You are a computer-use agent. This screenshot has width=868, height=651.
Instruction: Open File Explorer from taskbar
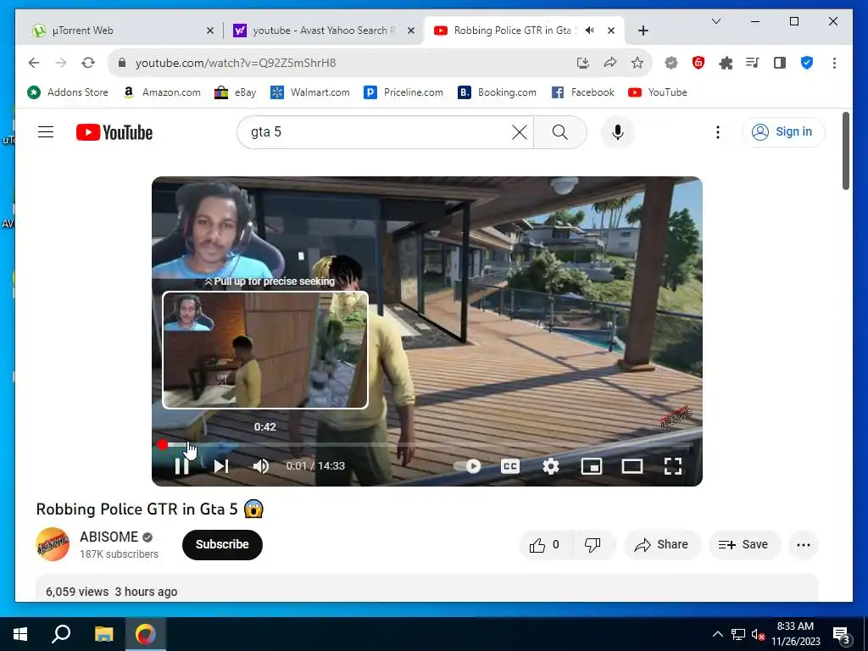coord(103,634)
